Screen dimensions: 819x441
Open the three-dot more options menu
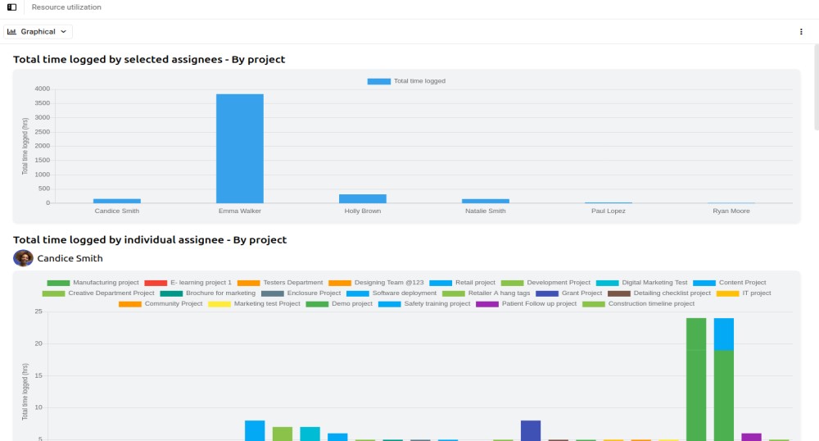[x=801, y=32]
